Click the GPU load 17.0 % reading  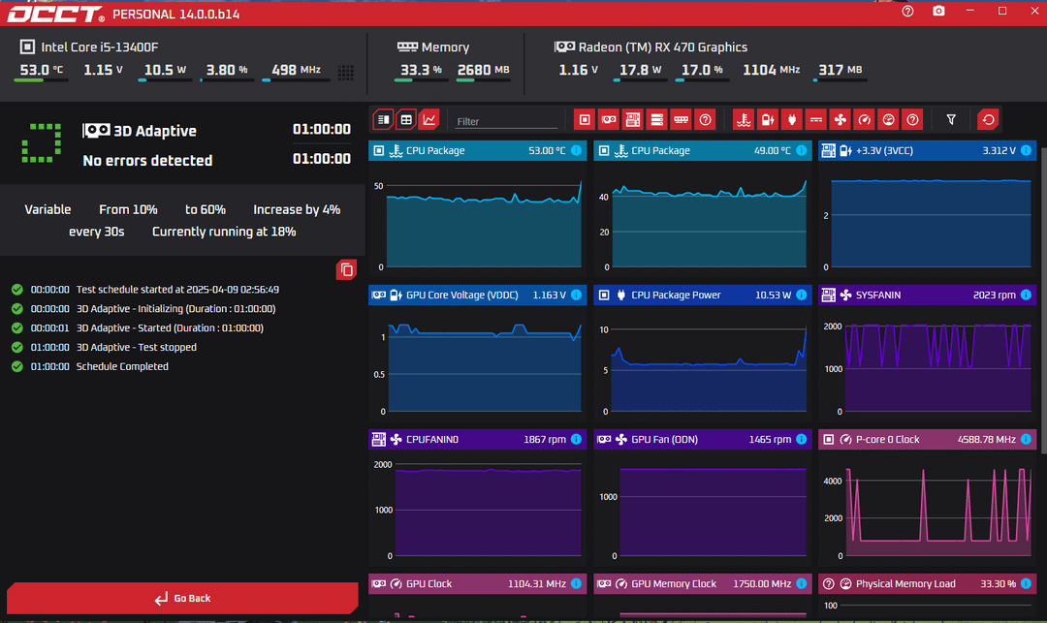pyautogui.click(x=702, y=70)
